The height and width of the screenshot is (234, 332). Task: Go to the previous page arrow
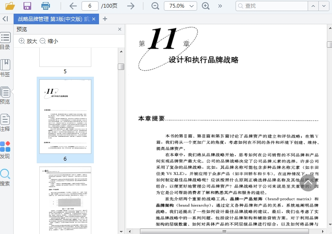coord(73,6)
